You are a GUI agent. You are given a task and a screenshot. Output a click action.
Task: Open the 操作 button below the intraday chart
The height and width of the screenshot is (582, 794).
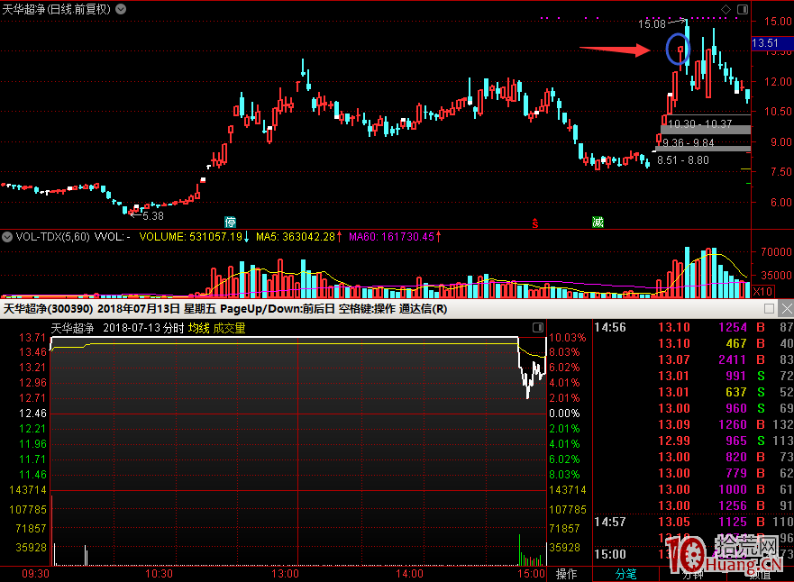pyautogui.click(x=566, y=574)
